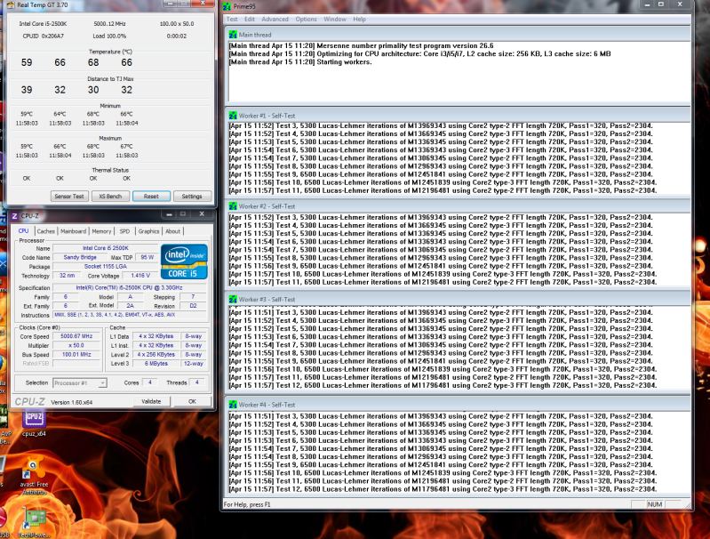Click the Package Socket 1155 LGA field

coord(106,267)
